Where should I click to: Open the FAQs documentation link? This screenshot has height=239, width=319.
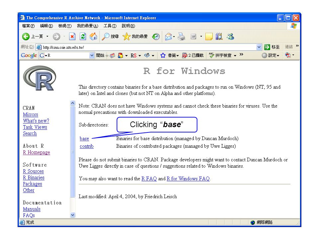coord(29,215)
